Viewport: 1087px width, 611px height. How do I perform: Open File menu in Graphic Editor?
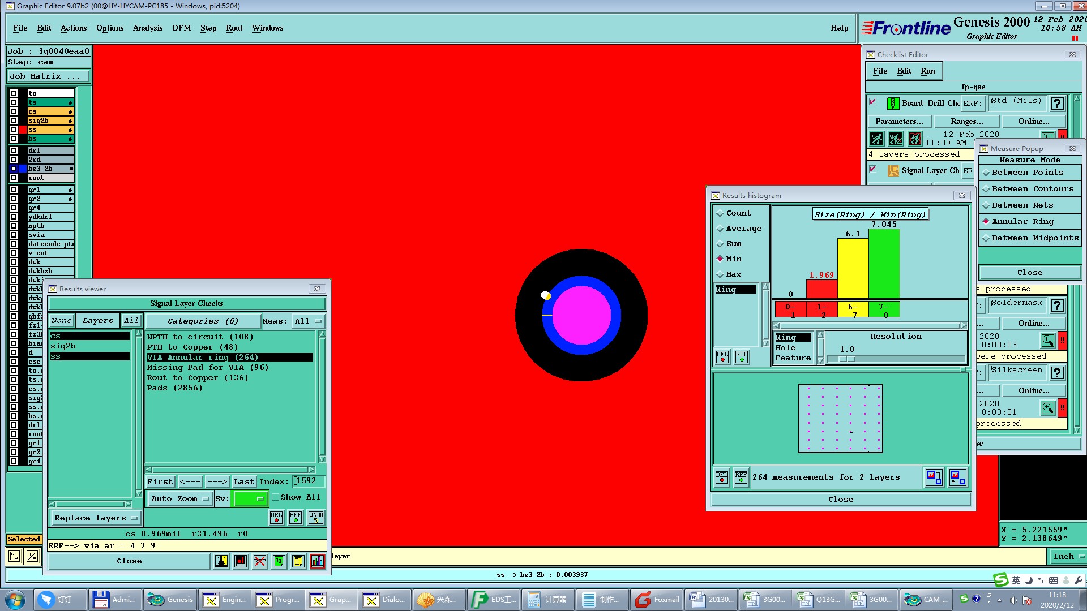tap(20, 28)
